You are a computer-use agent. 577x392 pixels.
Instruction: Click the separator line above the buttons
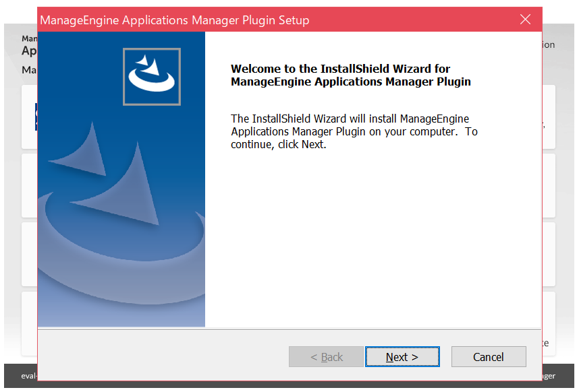(x=290, y=329)
